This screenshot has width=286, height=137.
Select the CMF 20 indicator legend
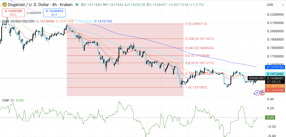tap(8, 100)
